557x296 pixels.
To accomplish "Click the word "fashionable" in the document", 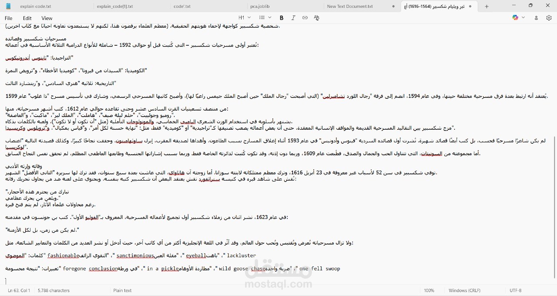I will [x=64, y=256].
